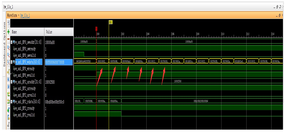Open the Dashboard Options side tab
This screenshot has height=133, width=289.
click(4, 44)
